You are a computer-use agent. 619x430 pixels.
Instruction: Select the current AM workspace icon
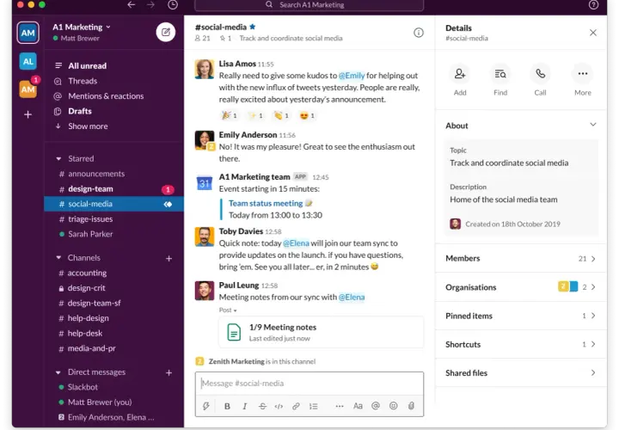pyautogui.click(x=28, y=33)
